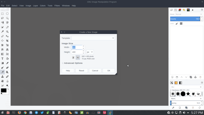204x115 pixels.
Task: Open the Colors menu
Action: click(43, 6)
